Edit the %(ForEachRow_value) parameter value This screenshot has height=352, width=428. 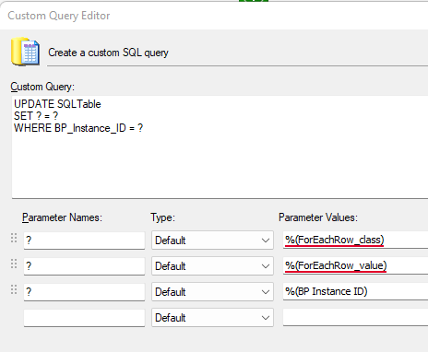(355, 265)
